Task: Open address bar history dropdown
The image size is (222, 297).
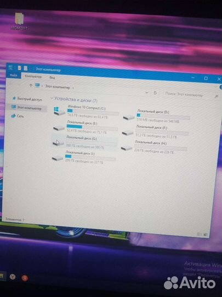Action: coord(147,92)
